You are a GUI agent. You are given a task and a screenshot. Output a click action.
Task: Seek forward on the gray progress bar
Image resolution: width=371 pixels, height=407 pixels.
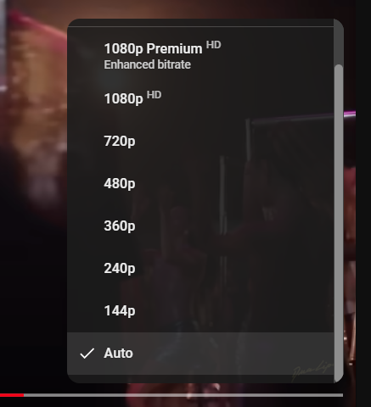pyautogui.click(x=183, y=395)
